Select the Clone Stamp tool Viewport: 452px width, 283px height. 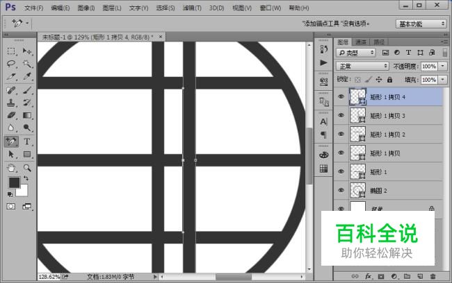(x=11, y=103)
